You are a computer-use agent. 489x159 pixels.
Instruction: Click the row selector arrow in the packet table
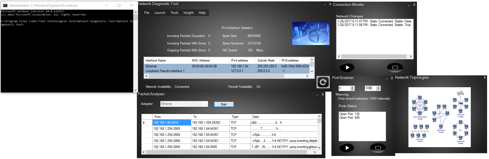point(144,123)
